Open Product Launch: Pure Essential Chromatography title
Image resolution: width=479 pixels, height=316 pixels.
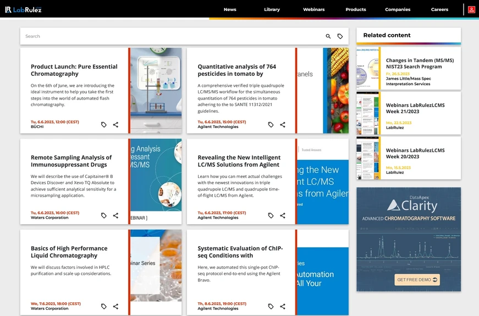74,70
